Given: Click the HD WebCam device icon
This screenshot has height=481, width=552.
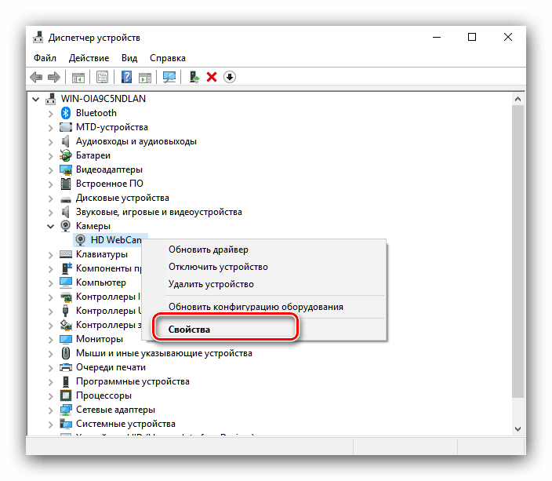Looking at the screenshot, I should (x=81, y=240).
